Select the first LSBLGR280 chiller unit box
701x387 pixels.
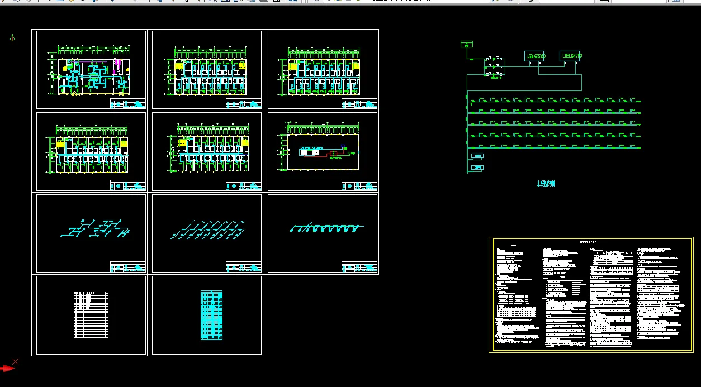(535, 56)
